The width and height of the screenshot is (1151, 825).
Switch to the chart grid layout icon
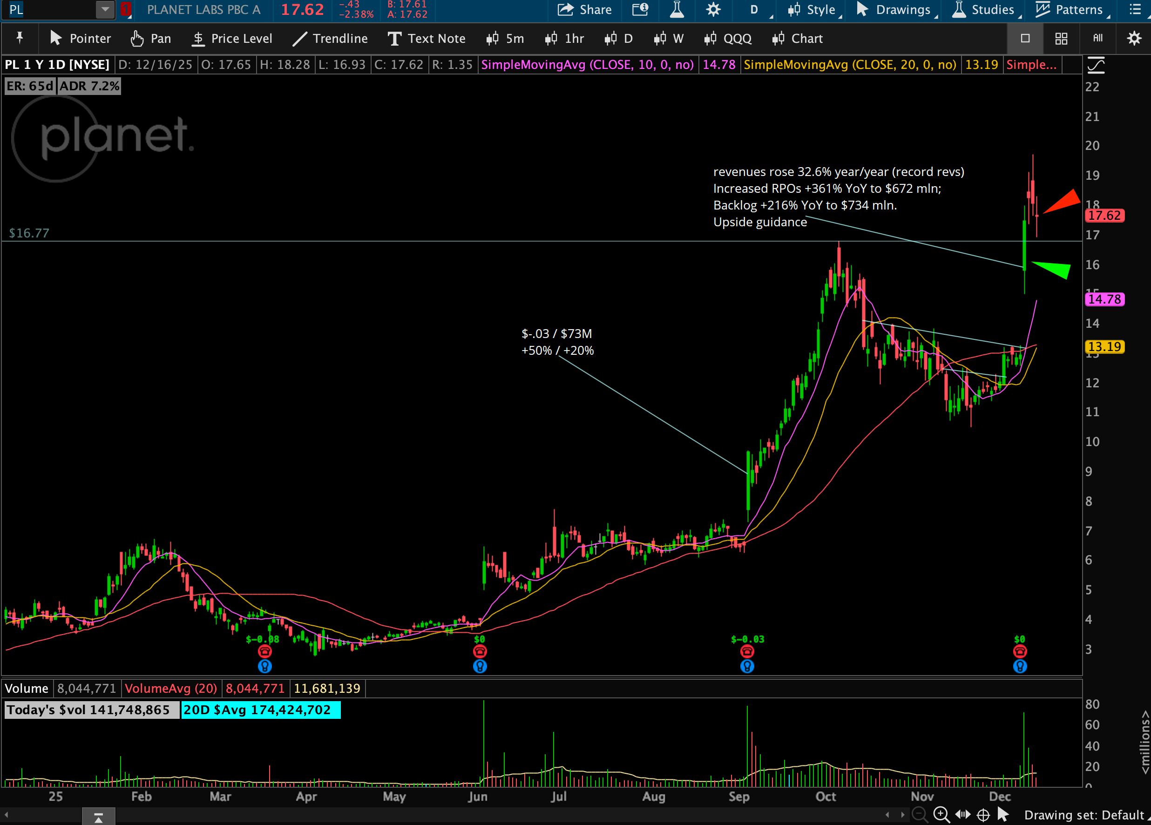click(1061, 39)
